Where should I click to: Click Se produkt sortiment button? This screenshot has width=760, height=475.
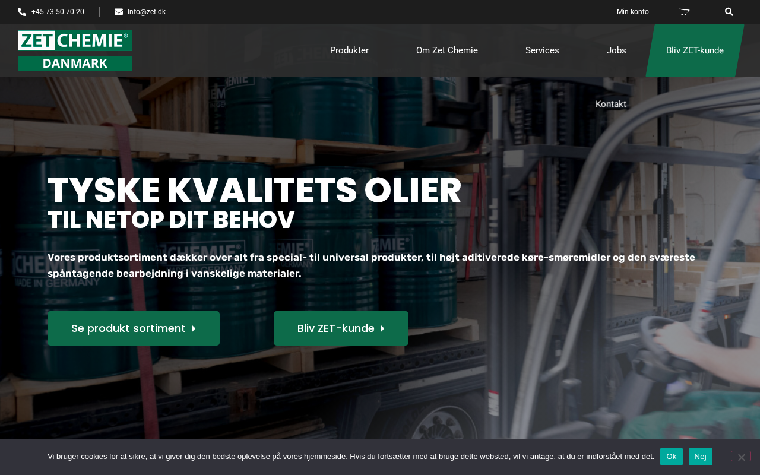coord(134,328)
